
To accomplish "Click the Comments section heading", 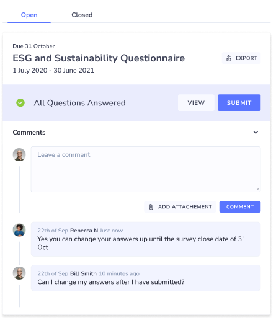I will (29, 132).
